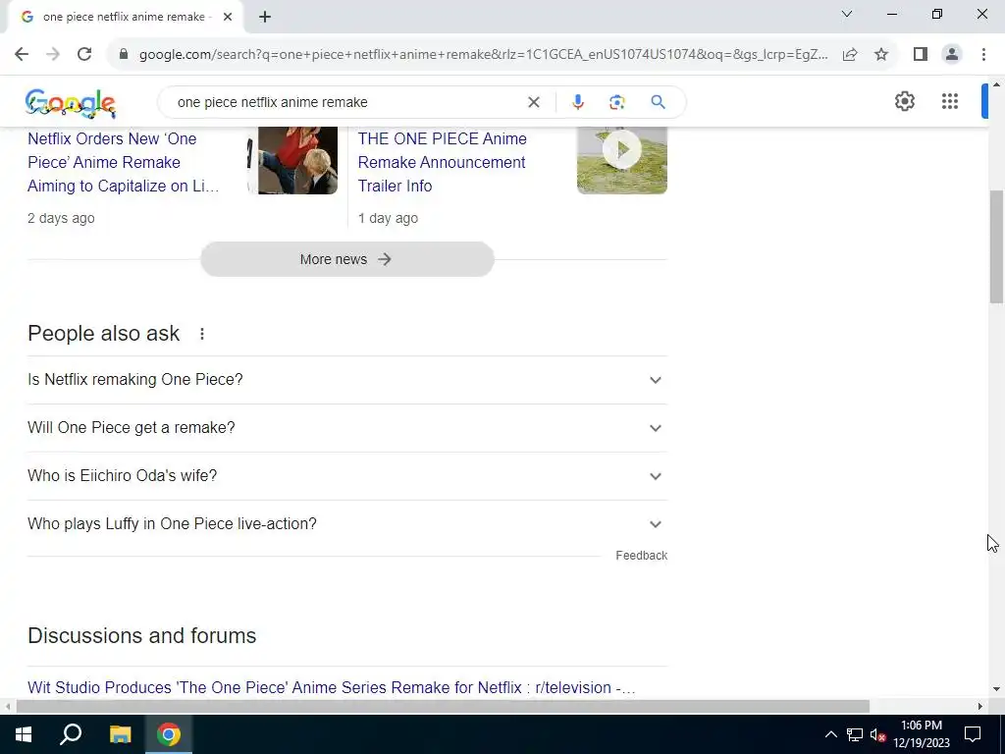The width and height of the screenshot is (1005, 754).
Task: Click the More news button
Action: [346, 259]
